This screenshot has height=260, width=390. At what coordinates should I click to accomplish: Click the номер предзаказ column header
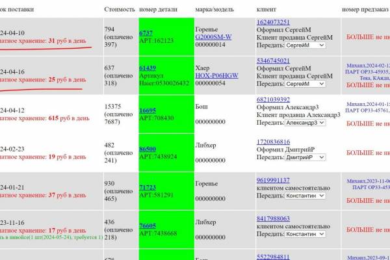[x=365, y=10]
